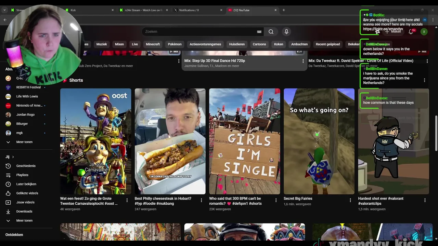Image resolution: width=438 pixels, height=246 pixels.
Task: Select the Koken filter chip
Action: pos(279,44)
